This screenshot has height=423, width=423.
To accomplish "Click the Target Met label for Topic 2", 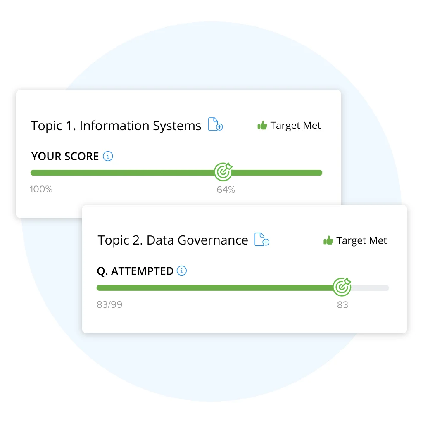I will click(x=362, y=240).
